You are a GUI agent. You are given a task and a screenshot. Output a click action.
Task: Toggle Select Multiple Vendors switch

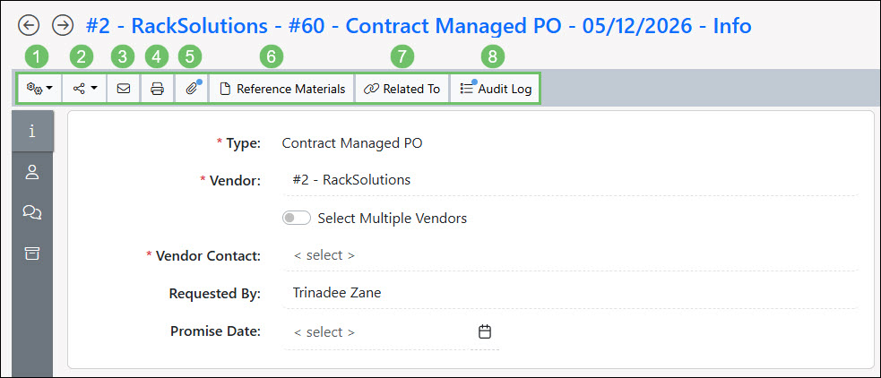[x=296, y=218]
